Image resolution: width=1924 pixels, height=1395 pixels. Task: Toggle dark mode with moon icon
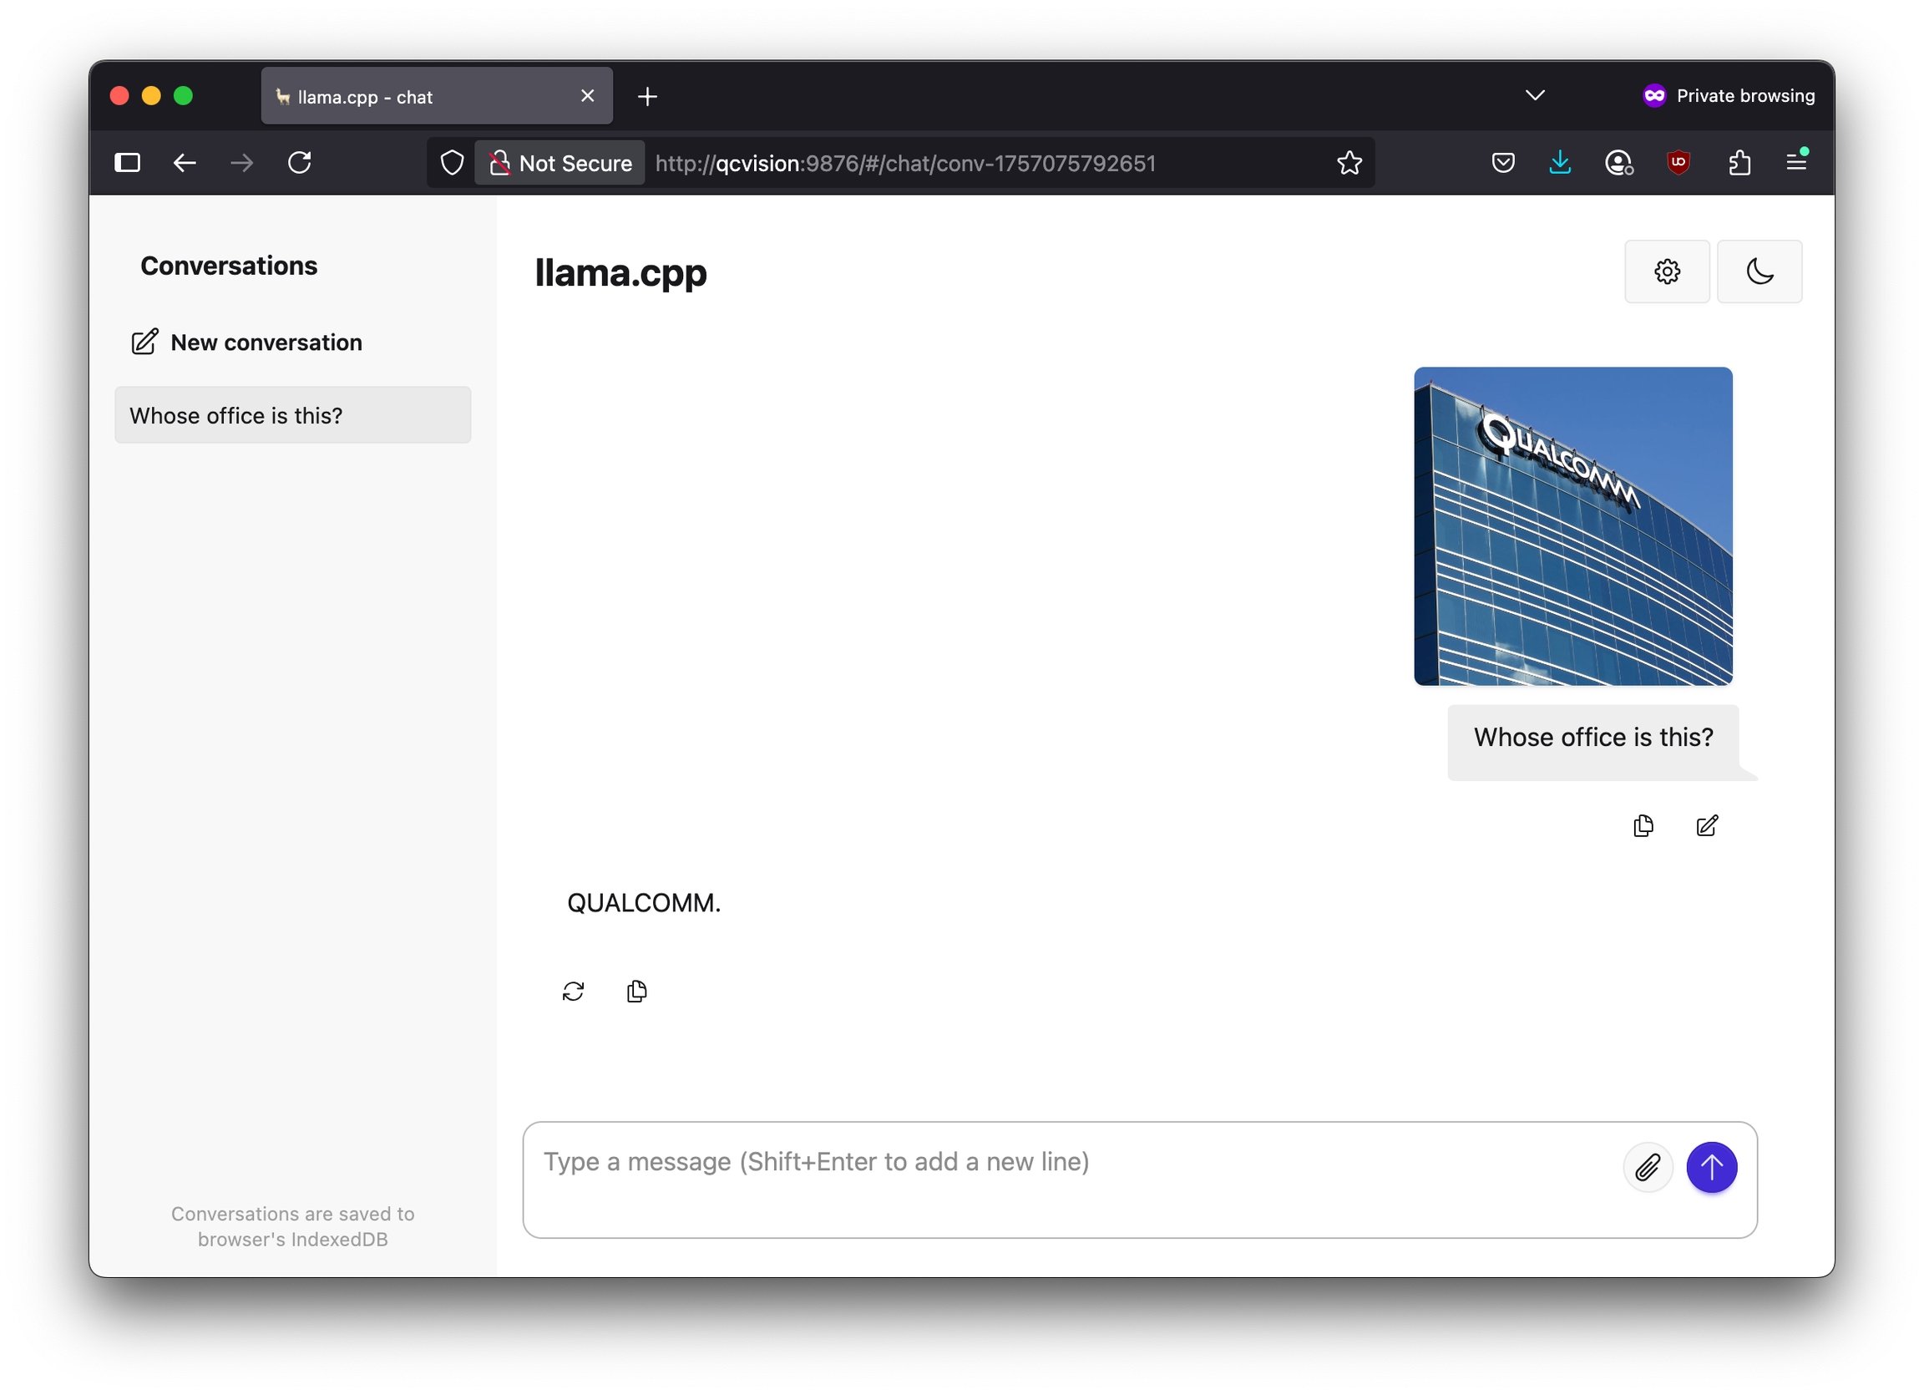pyautogui.click(x=1759, y=271)
